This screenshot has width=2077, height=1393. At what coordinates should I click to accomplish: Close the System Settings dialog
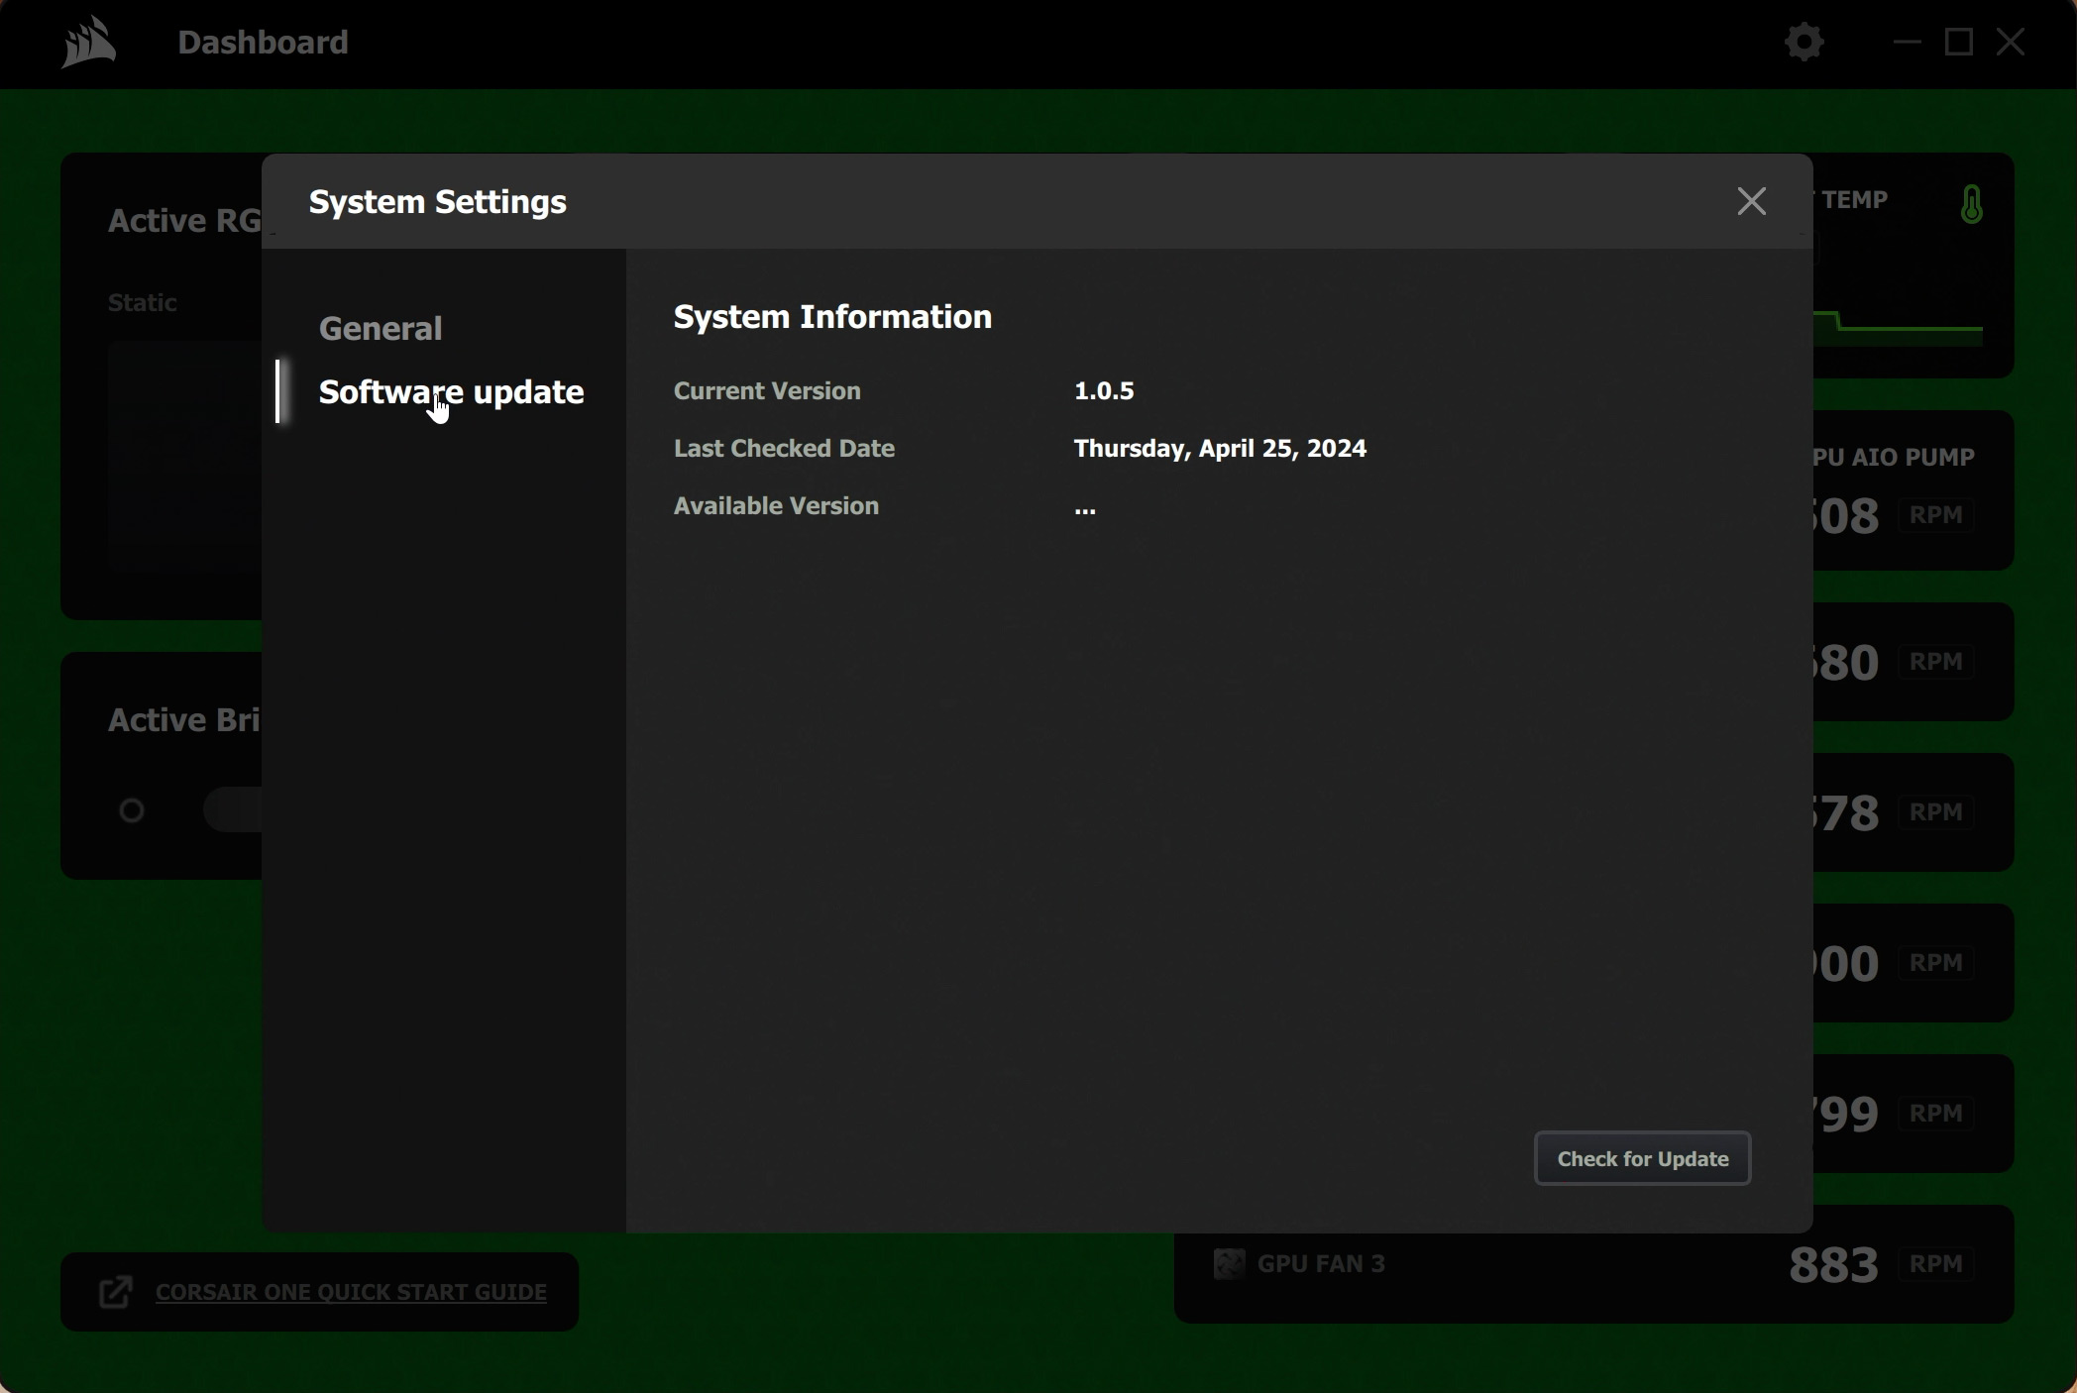point(1751,201)
